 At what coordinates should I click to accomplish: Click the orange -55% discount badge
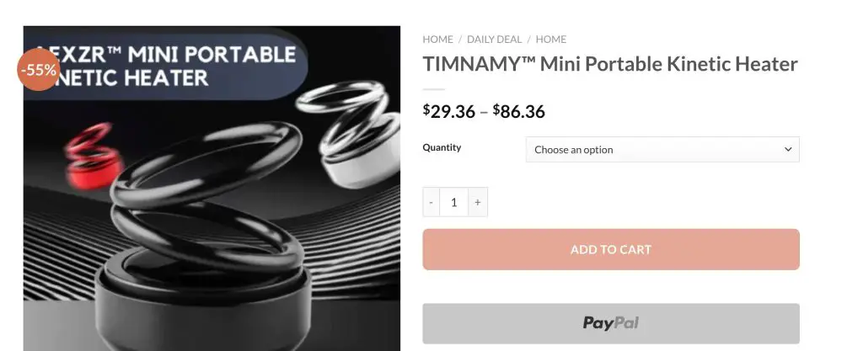tap(39, 70)
